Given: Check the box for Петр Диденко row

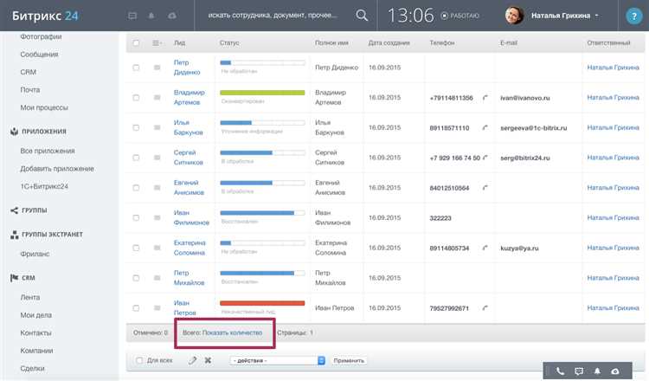Looking at the screenshot, I should [x=136, y=68].
